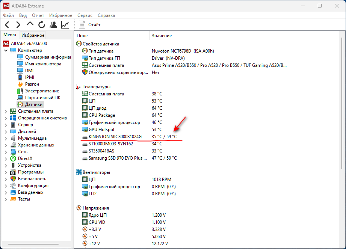
Task: Go up one level with the up arrow icon
Action: (30, 24)
